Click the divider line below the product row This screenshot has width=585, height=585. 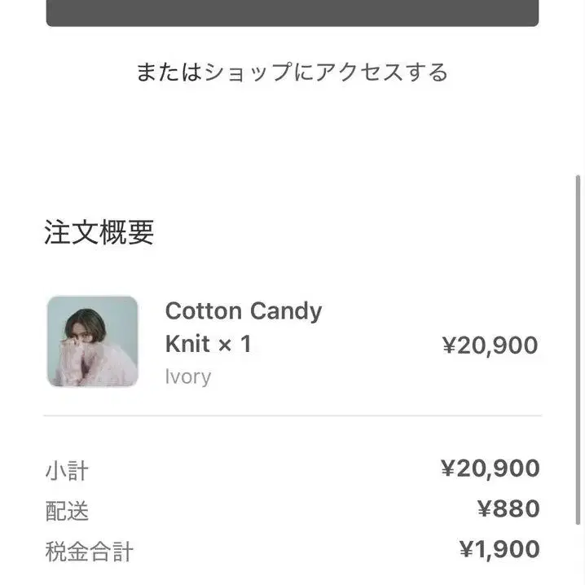click(x=292, y=416)
